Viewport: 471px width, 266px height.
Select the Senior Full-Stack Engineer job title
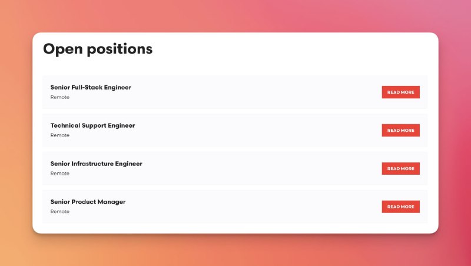(x=91, y=87)
